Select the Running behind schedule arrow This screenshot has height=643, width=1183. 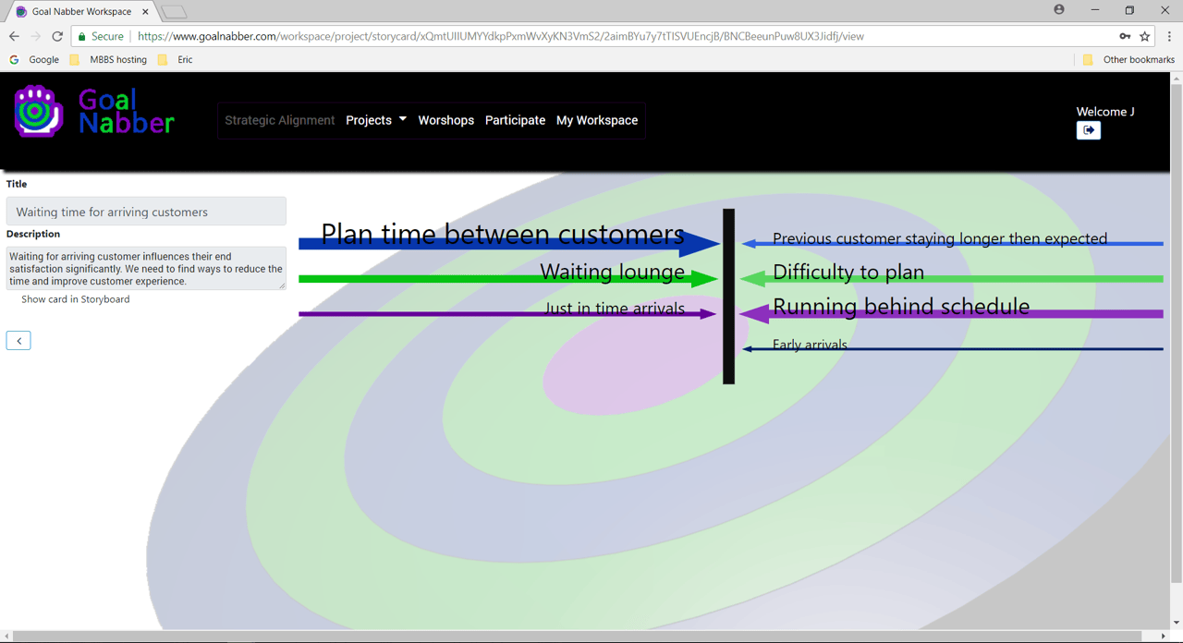point(952,314)
